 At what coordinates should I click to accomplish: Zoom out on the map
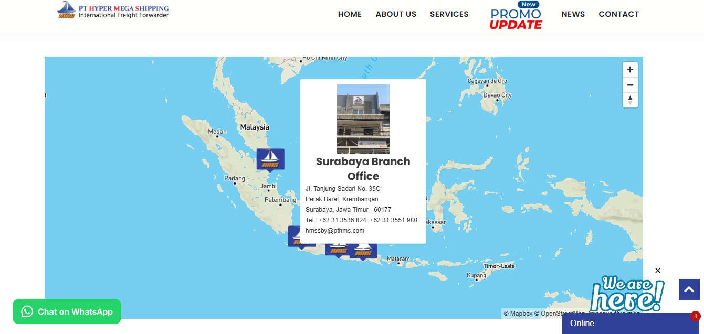[x=630, y=85]
